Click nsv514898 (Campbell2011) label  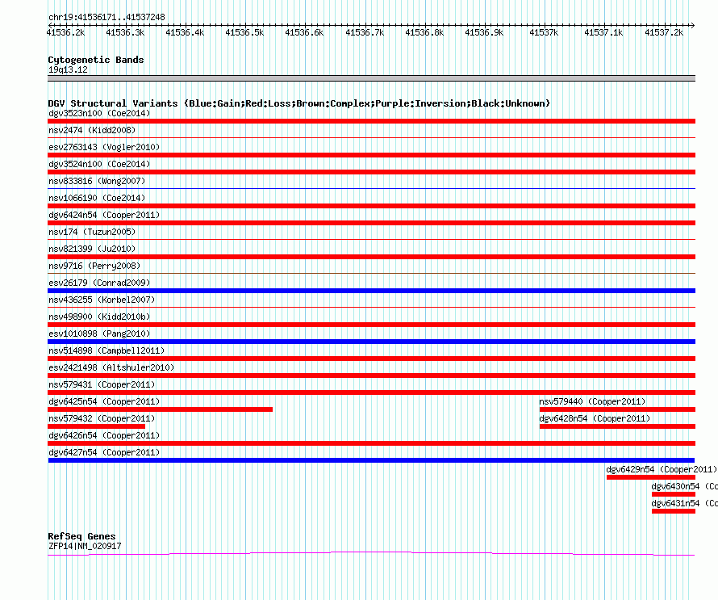106,350
